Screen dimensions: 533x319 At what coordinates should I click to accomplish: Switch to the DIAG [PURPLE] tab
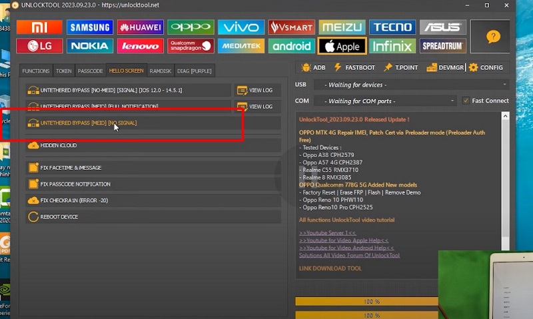(x=195, y=71)
